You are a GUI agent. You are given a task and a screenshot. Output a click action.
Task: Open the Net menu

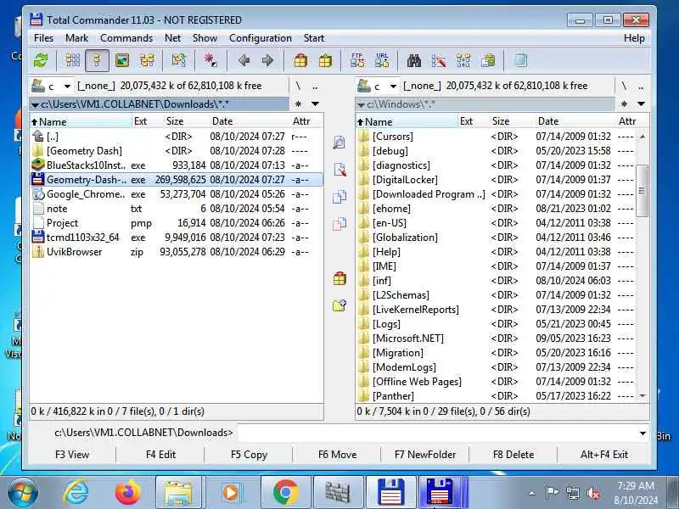[172, 38]
